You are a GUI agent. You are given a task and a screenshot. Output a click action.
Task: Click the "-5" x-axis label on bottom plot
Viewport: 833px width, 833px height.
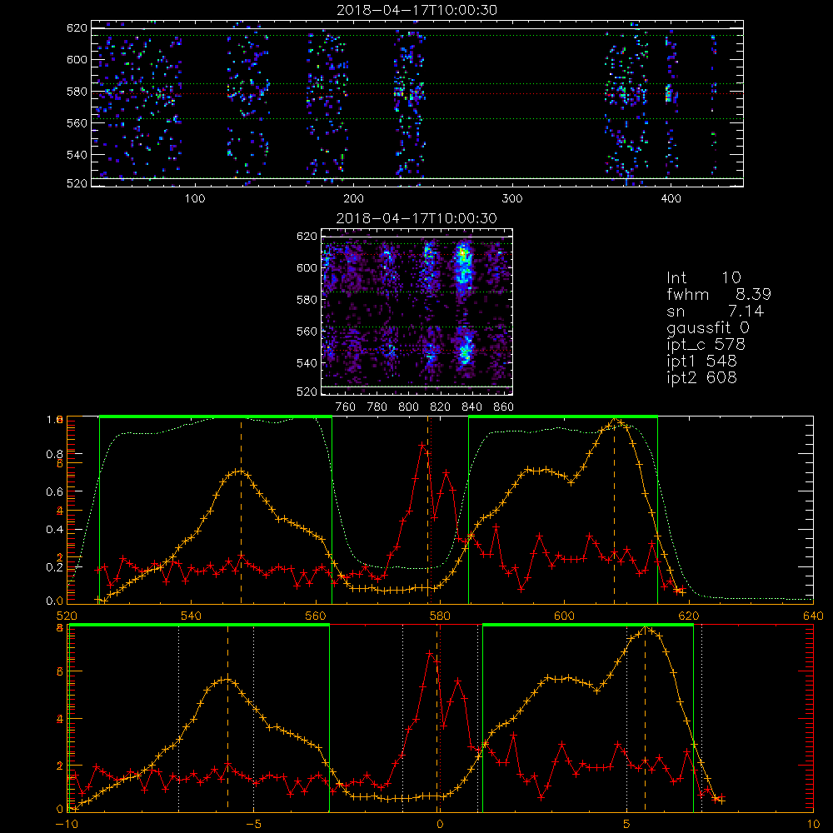pos(253,825)
